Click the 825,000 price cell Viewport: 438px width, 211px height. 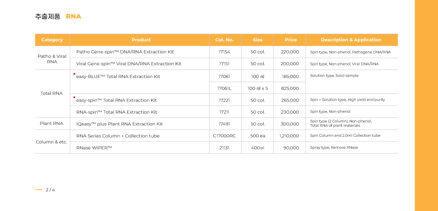290,88
